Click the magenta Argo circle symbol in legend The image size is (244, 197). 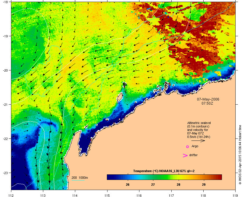click(x=188, y=147)
